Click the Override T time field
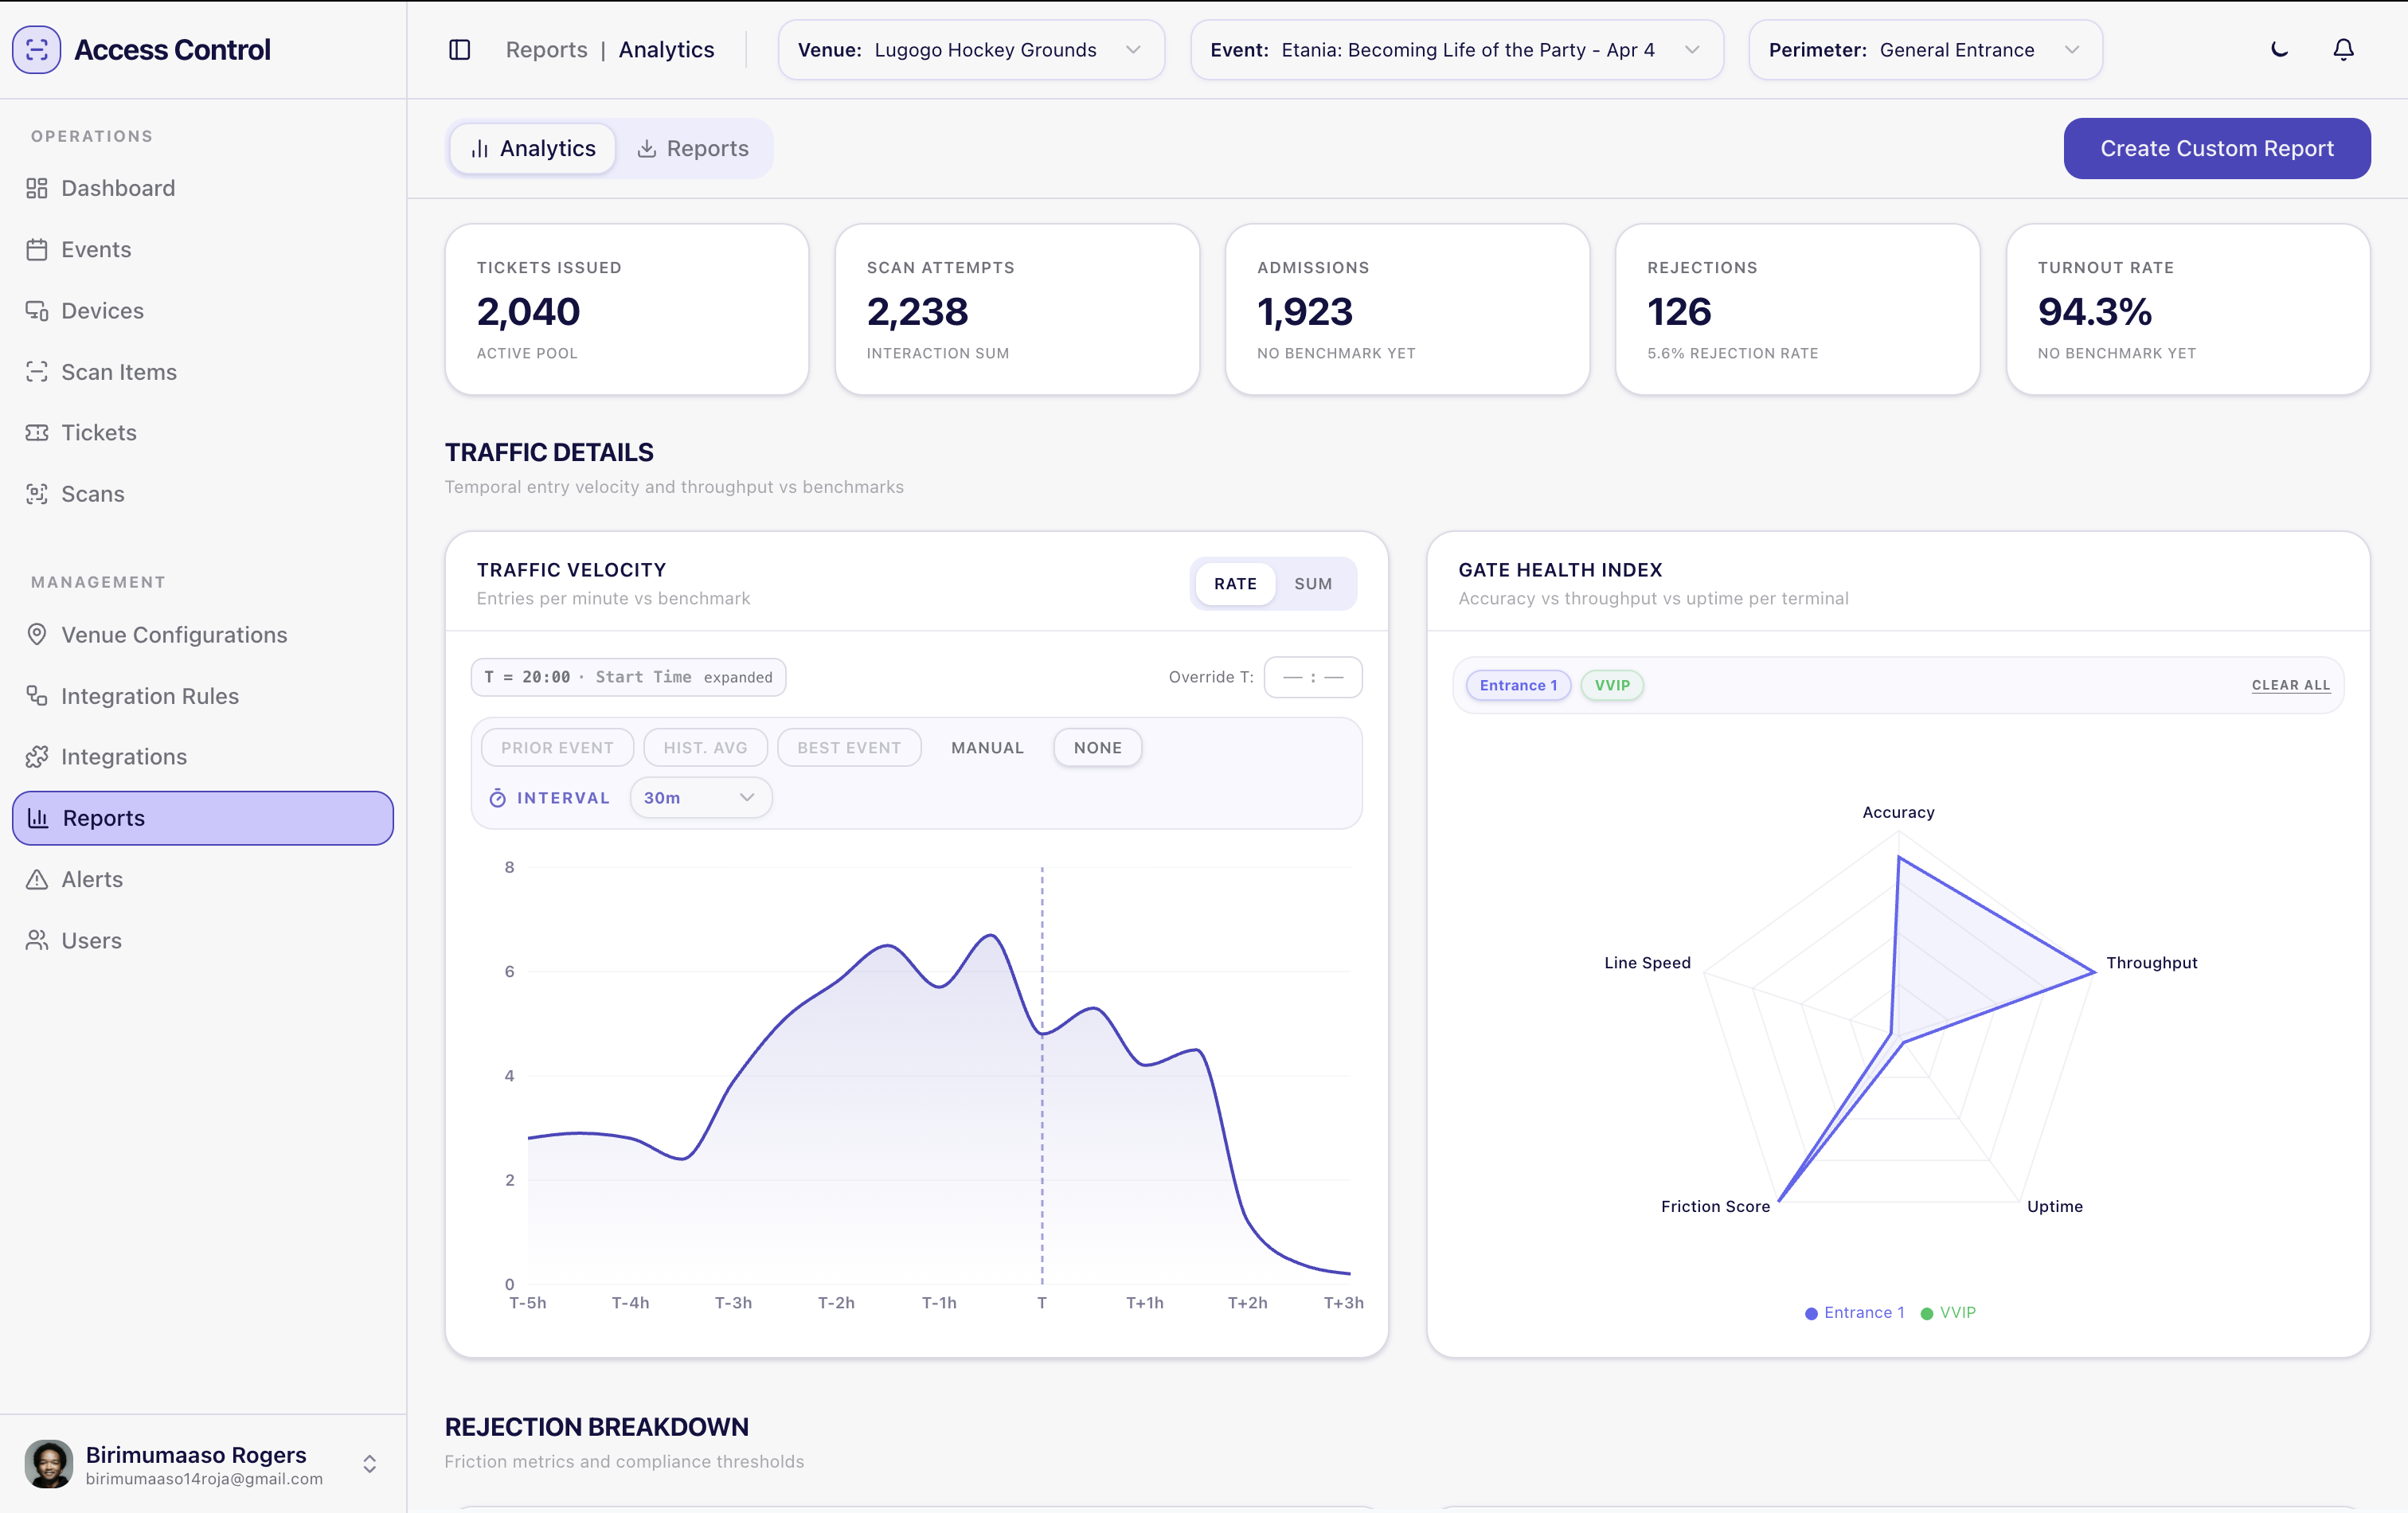Viewport: 2408px width, 1513px height. tap(1312, 677)
